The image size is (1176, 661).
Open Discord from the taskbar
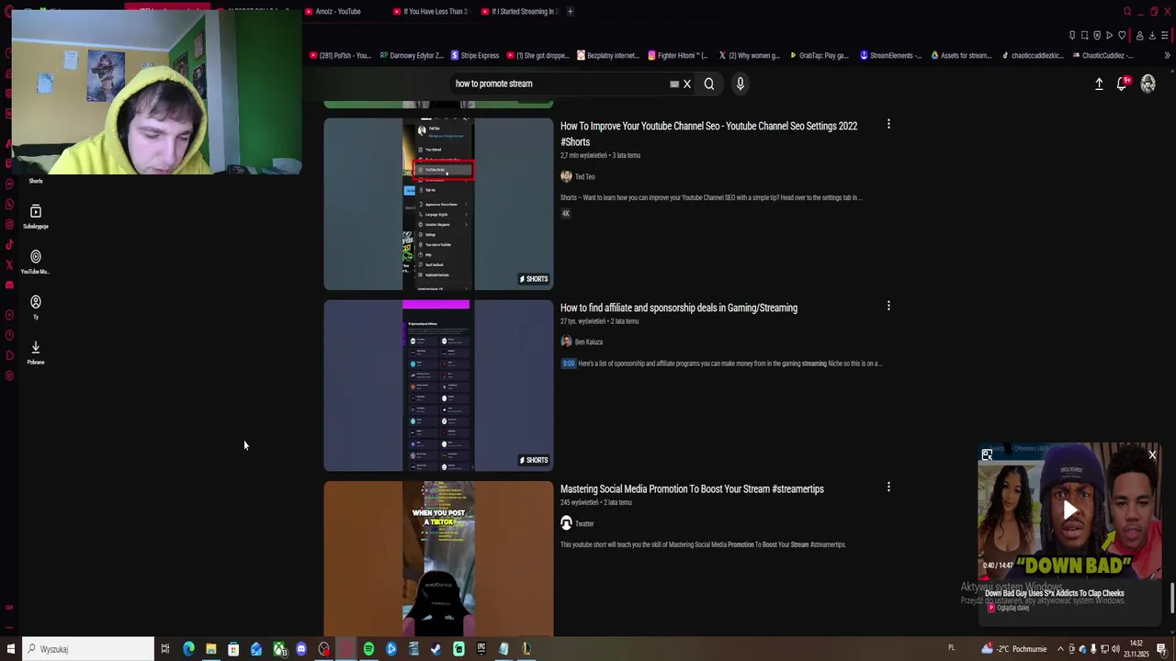301,649
